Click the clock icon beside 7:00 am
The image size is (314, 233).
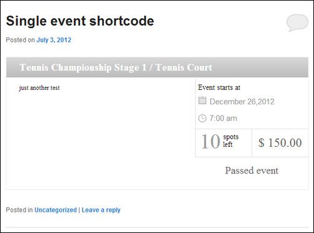point(202,118)
